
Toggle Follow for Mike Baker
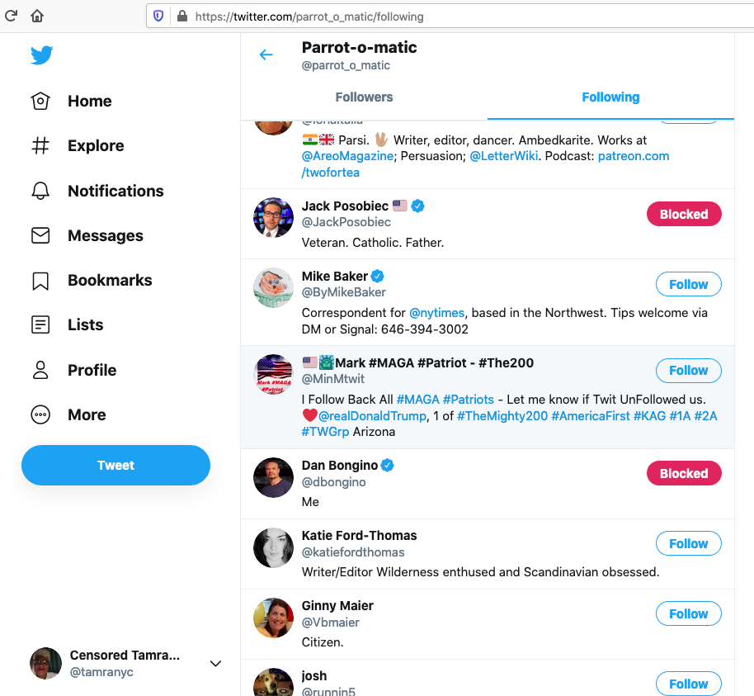[x=688, y=284]
